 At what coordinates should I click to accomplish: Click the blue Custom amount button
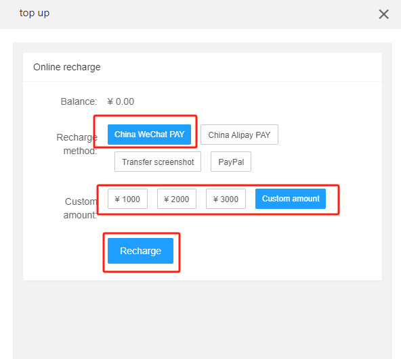point(291,199)
